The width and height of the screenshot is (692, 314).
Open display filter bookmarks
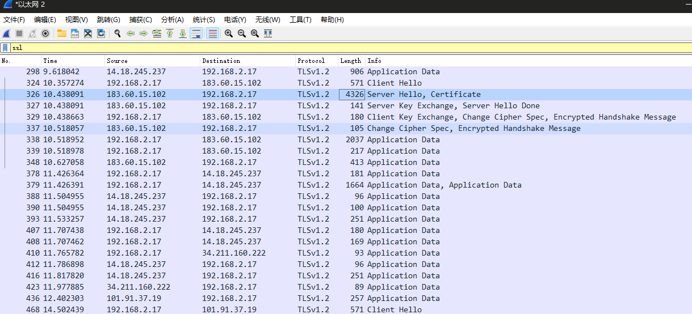pyautogui.click(x=5, y=48)
